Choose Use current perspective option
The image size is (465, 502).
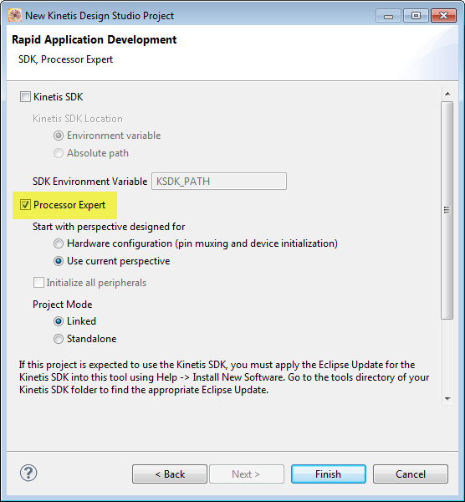click(59, 261)
